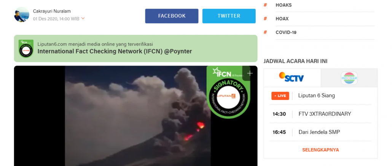Click the IFCN signatory badge in green banner
392x166 pixels.
tap(26, 49)
